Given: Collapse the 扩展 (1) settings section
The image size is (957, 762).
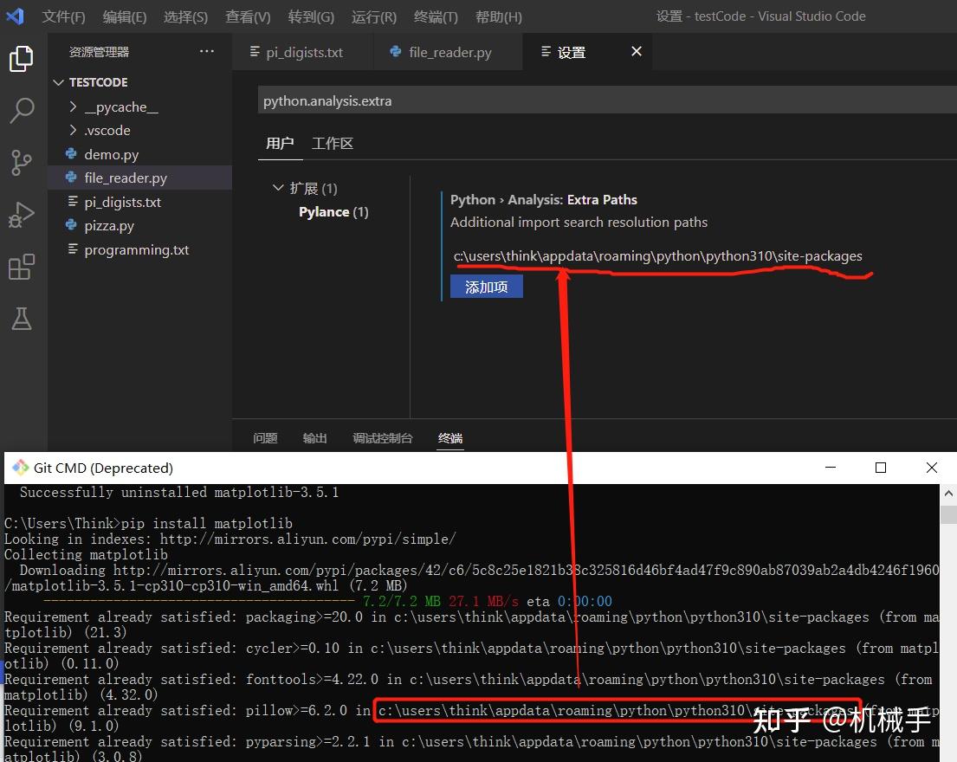Looking at the screenshot, I should coord(279,188).
